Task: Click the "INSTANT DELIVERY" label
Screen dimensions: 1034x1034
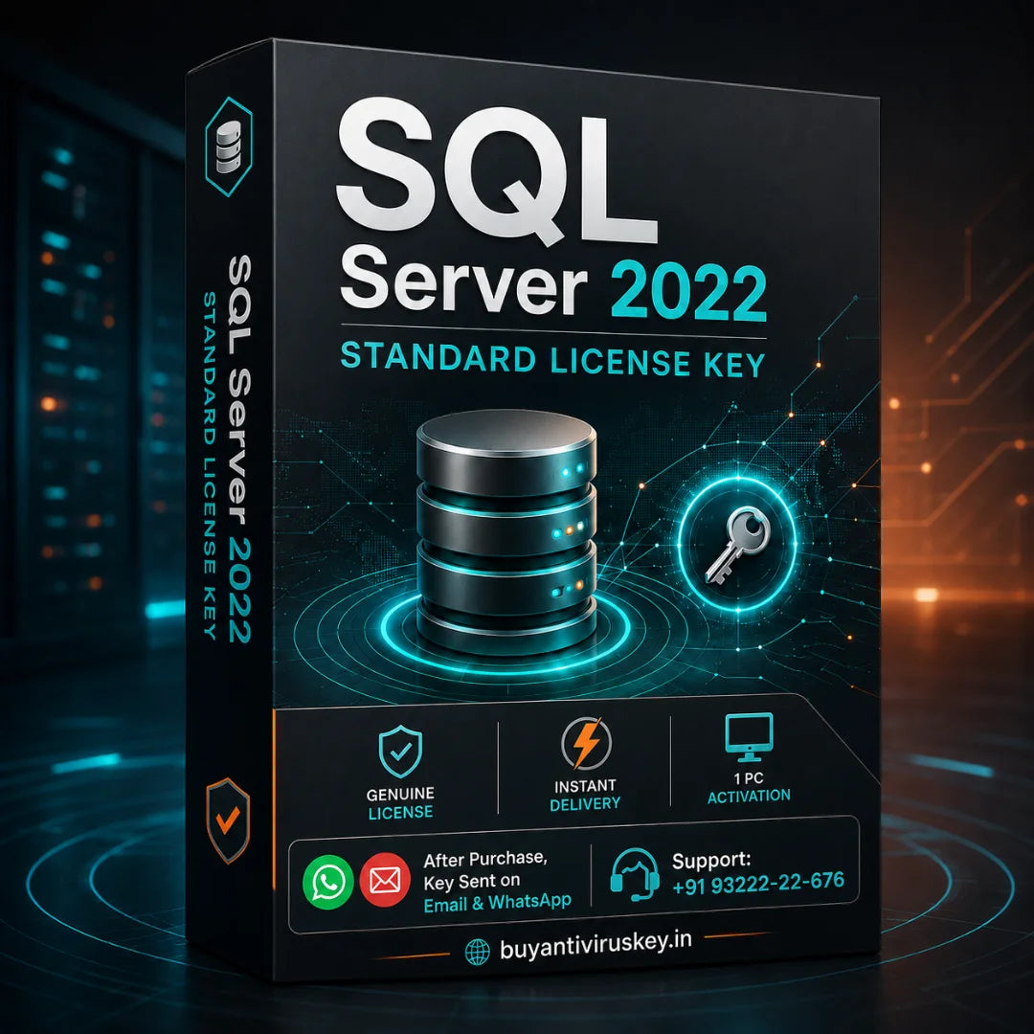Action: pos(585,795)
